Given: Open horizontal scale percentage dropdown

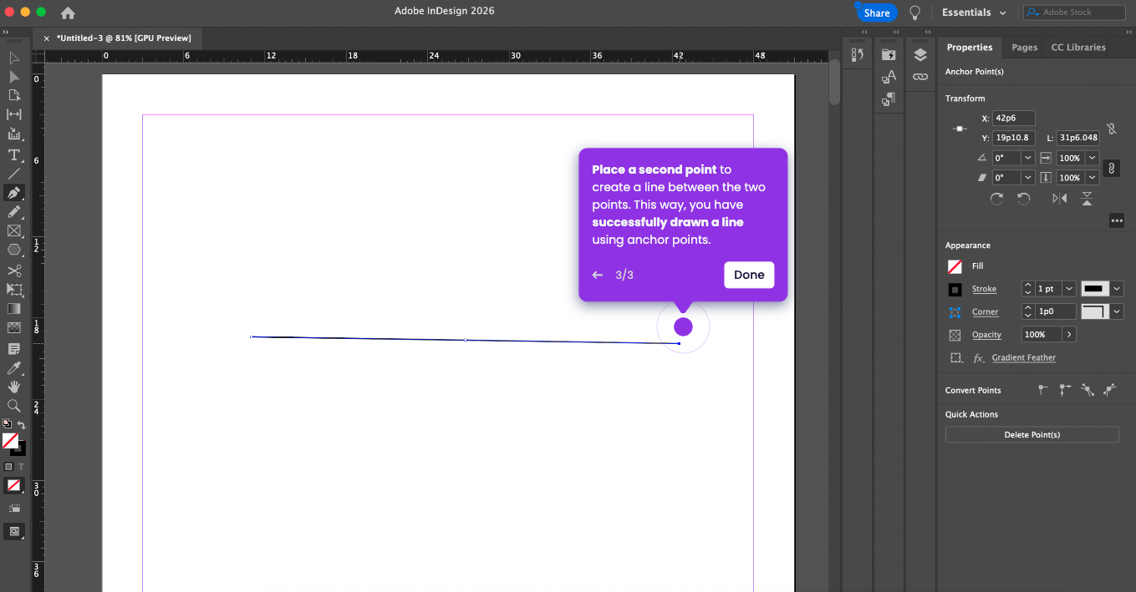Looking at the screenshot, I should (x=1092, y=158).
